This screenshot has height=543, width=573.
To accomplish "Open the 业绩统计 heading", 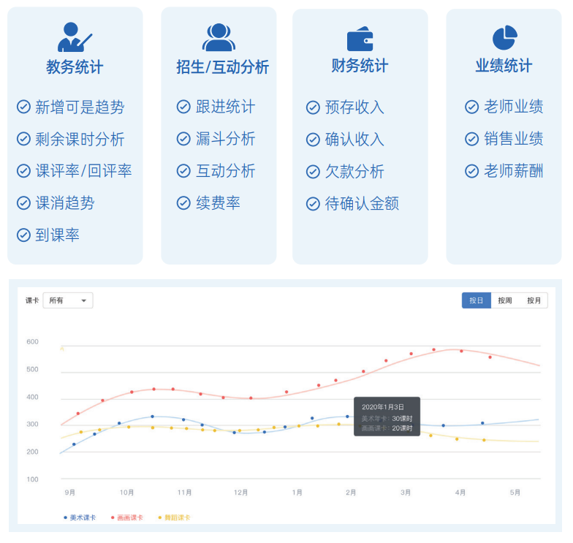I will pos(504,66).
